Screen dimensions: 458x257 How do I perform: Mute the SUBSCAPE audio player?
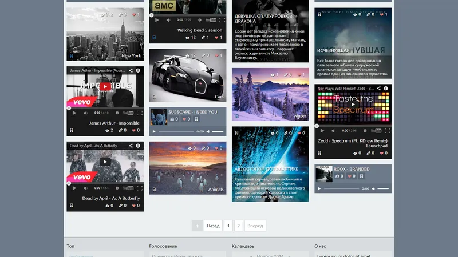point(208,131)
